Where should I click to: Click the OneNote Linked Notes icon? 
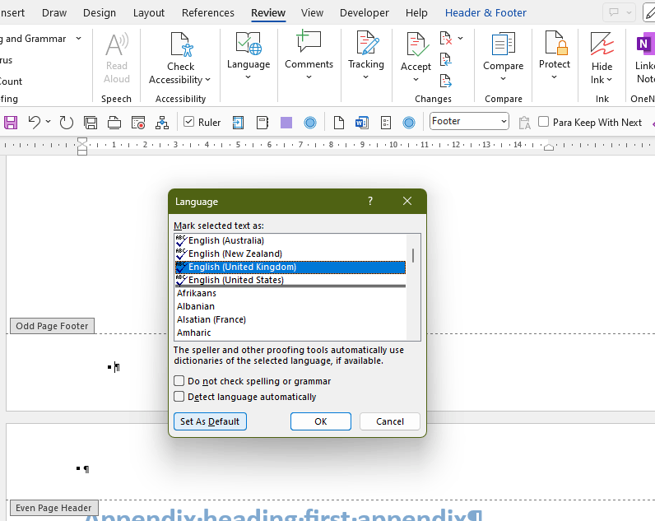click(645, 44)
